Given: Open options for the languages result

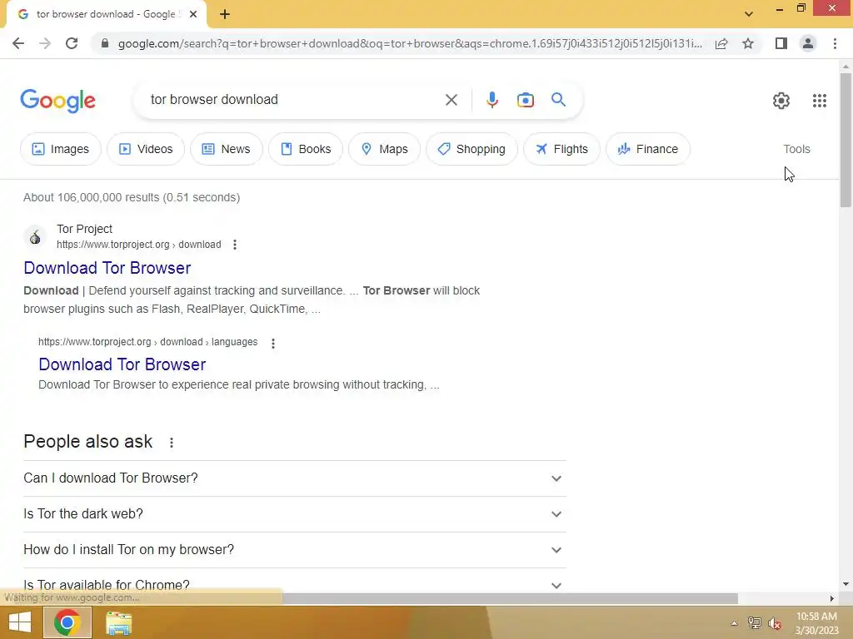Looking at the screenshot, I should pyautogui.click(x=273, y=343).
